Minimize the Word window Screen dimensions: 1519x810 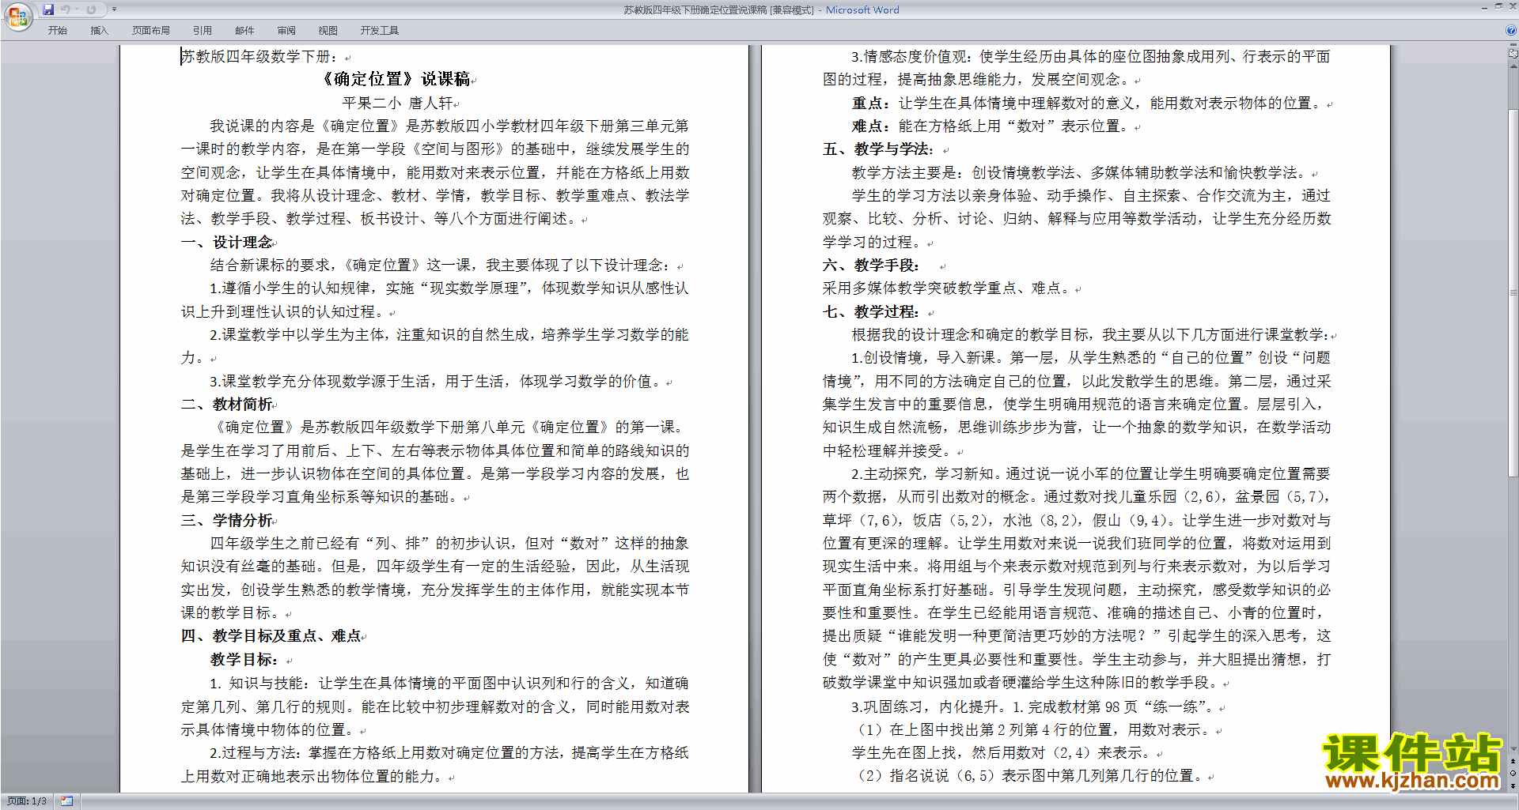1484,7
